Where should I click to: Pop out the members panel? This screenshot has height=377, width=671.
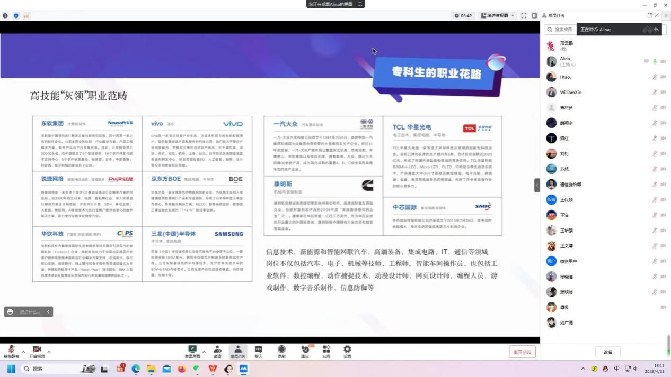(650, 15)
